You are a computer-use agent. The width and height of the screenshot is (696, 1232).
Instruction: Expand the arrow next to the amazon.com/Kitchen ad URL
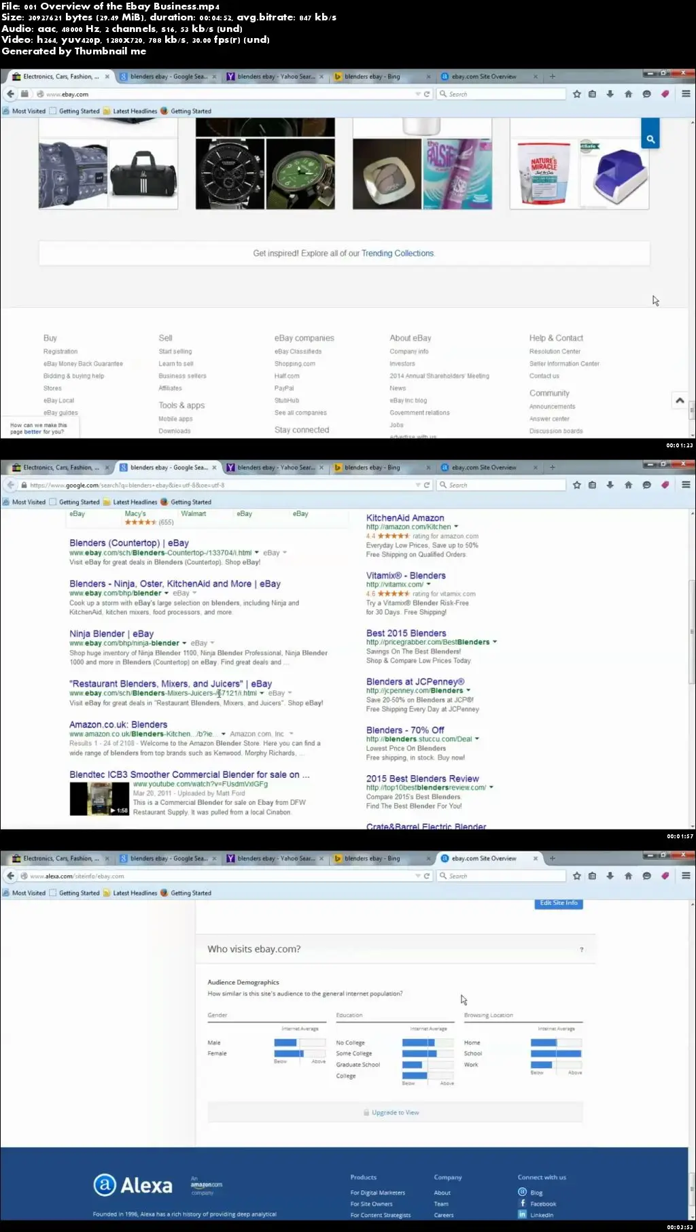455,526
